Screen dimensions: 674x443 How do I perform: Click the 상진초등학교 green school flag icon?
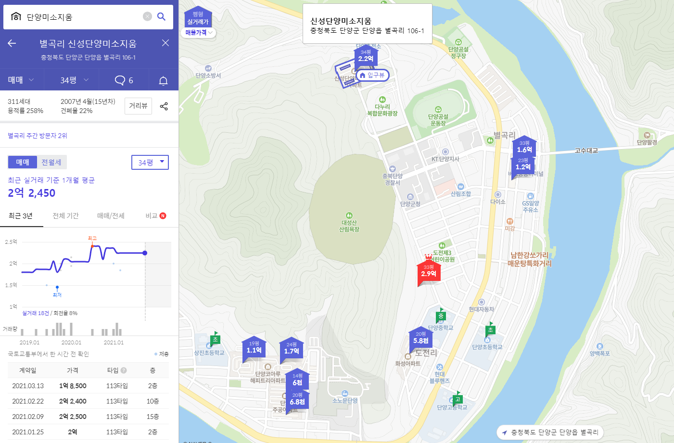(215, 339)
